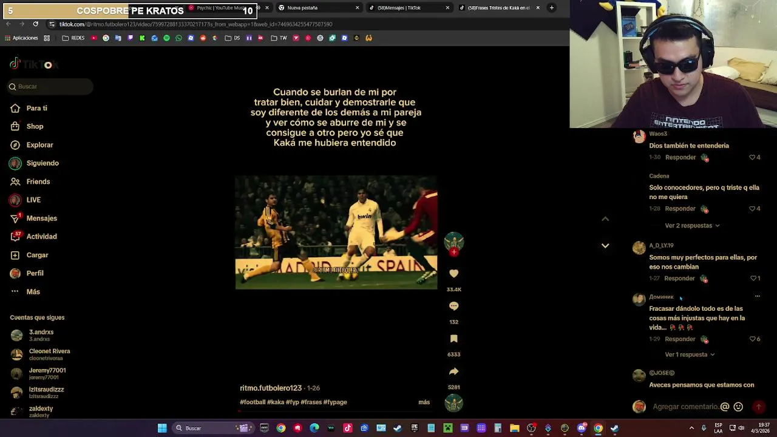Open the REDES bookmarks folder

point(73,38)
